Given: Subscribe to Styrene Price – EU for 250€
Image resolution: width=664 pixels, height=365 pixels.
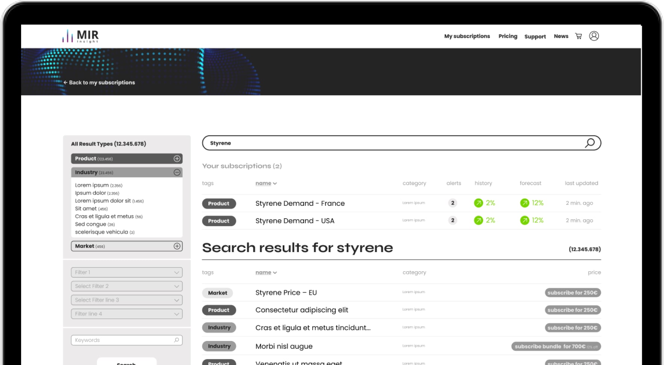Looking at the screenshot, I should click(x=572, y=293).
